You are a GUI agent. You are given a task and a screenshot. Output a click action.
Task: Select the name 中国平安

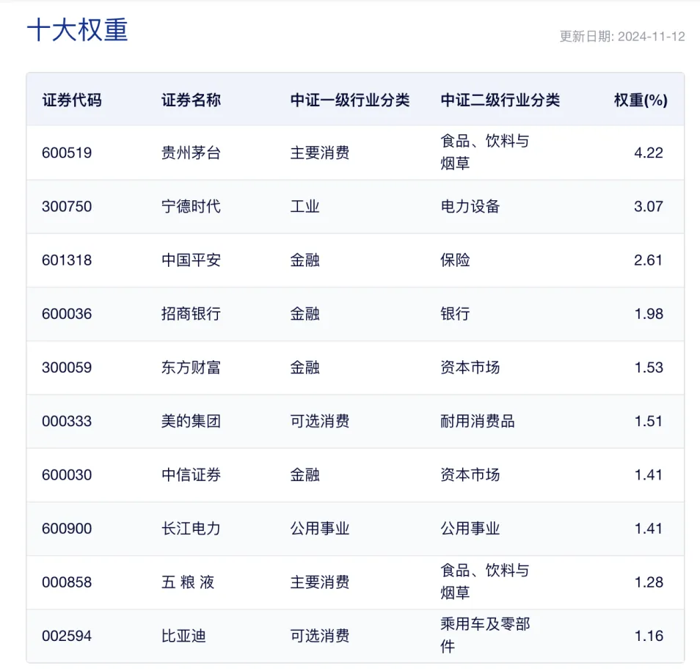pos(191,260)
